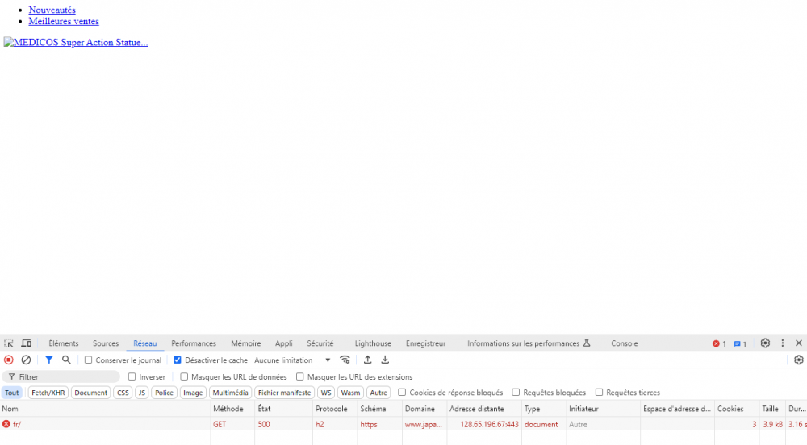The image size is (807, 445).
Task: Click the red error count badge
Action: 719,343
